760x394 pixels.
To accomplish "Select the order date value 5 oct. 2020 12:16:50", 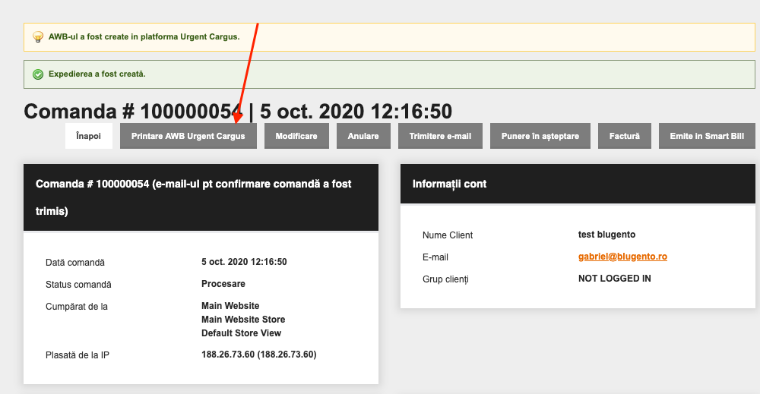I will [244, 262].
